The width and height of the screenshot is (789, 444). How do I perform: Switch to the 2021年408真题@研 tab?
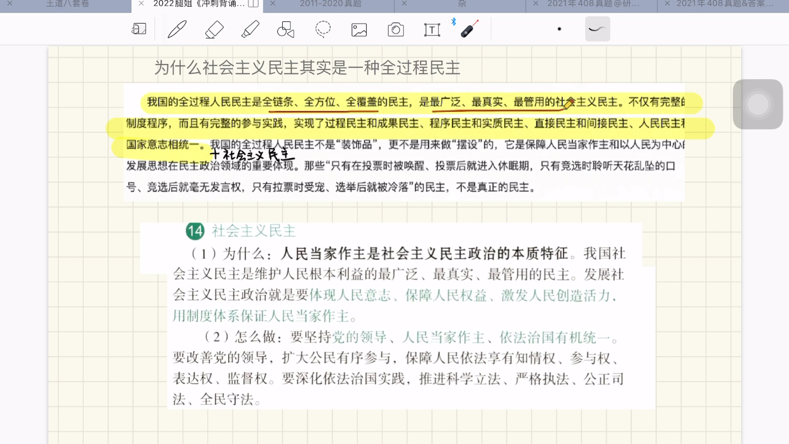pos(593,4)
